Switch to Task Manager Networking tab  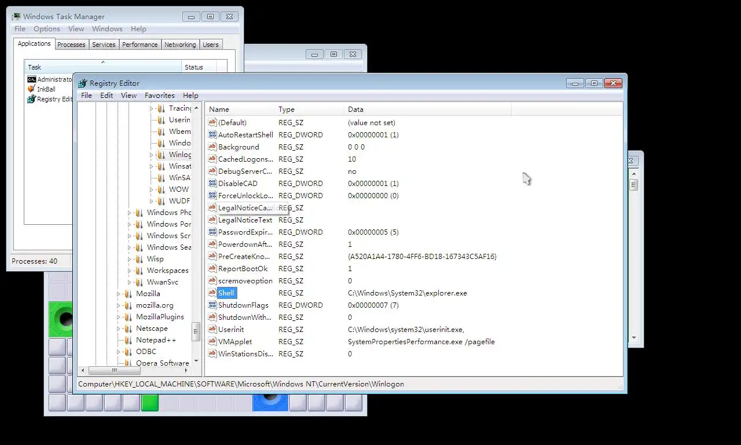click(180, 45)
